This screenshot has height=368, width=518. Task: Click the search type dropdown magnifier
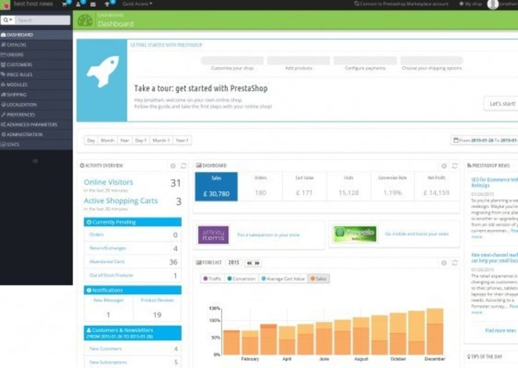point(8,20)
